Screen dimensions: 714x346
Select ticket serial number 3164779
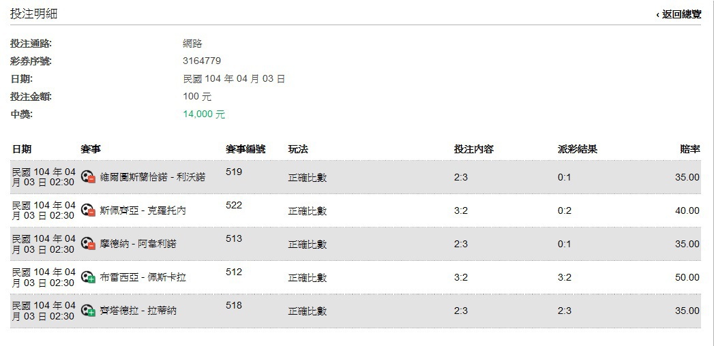202,61
